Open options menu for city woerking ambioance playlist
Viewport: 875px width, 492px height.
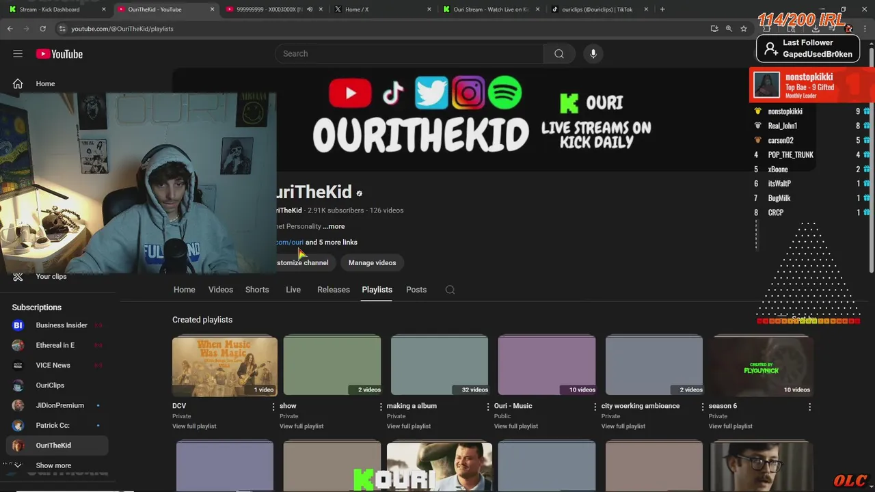coord(703,407)
